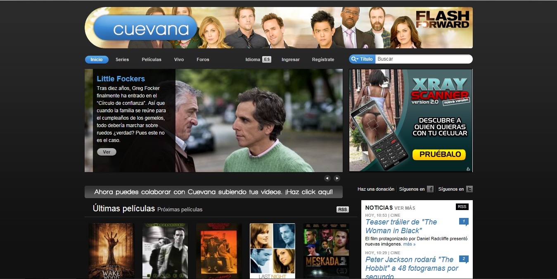This screenshot has height=279, width=557.
Task: Open the RSS feed for Noticias
Action: point(462,206)
